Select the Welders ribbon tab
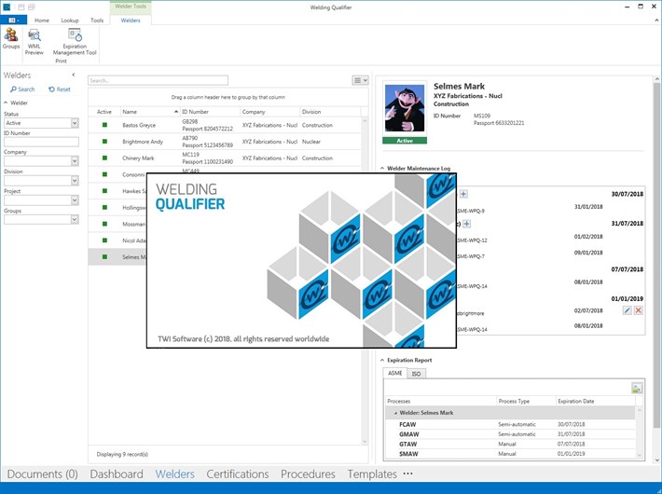The width and height of the screenshot is (662, 494). 131,21
